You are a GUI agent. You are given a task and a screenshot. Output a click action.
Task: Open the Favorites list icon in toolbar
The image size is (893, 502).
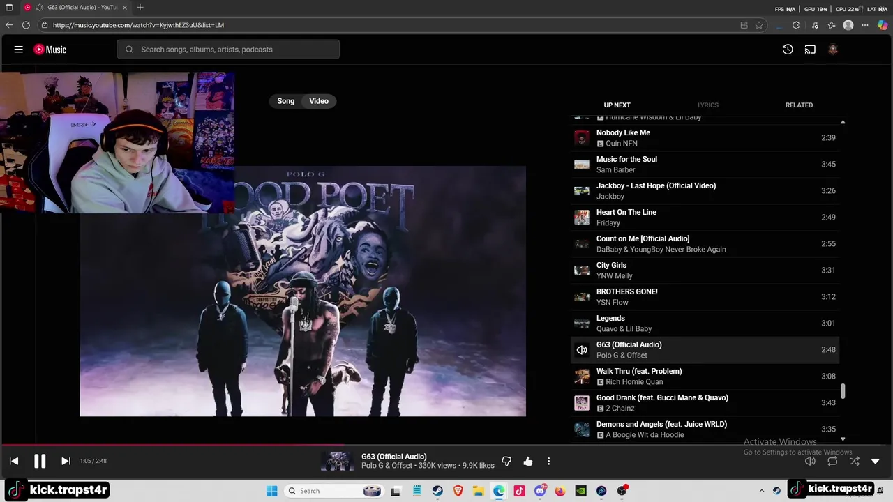pyautogui.click(x=832, y=25)
